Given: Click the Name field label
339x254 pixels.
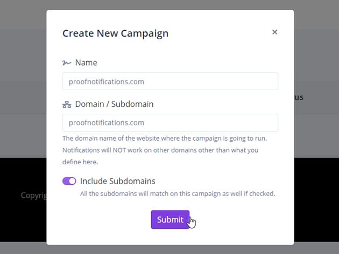Looking at the screenshot, I should [86, 62].
